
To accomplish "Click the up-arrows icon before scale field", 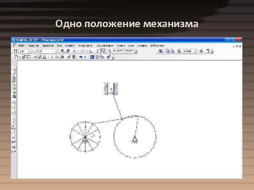I will (x=16, y=51).
